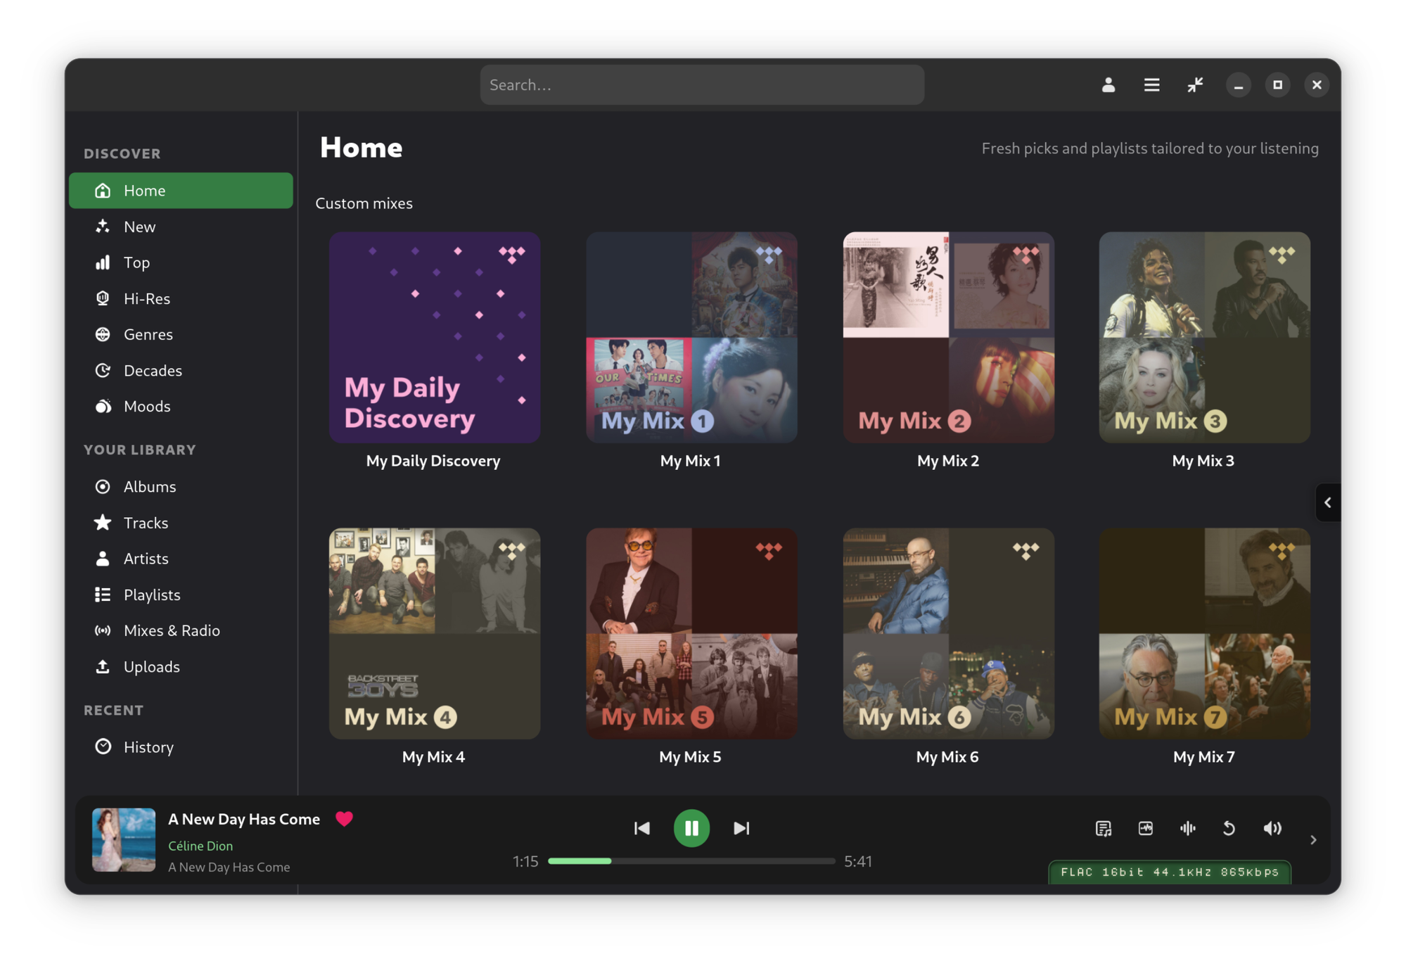Skip to the next track
This screenshot has height=966, width=1406.
coord(741,828)
